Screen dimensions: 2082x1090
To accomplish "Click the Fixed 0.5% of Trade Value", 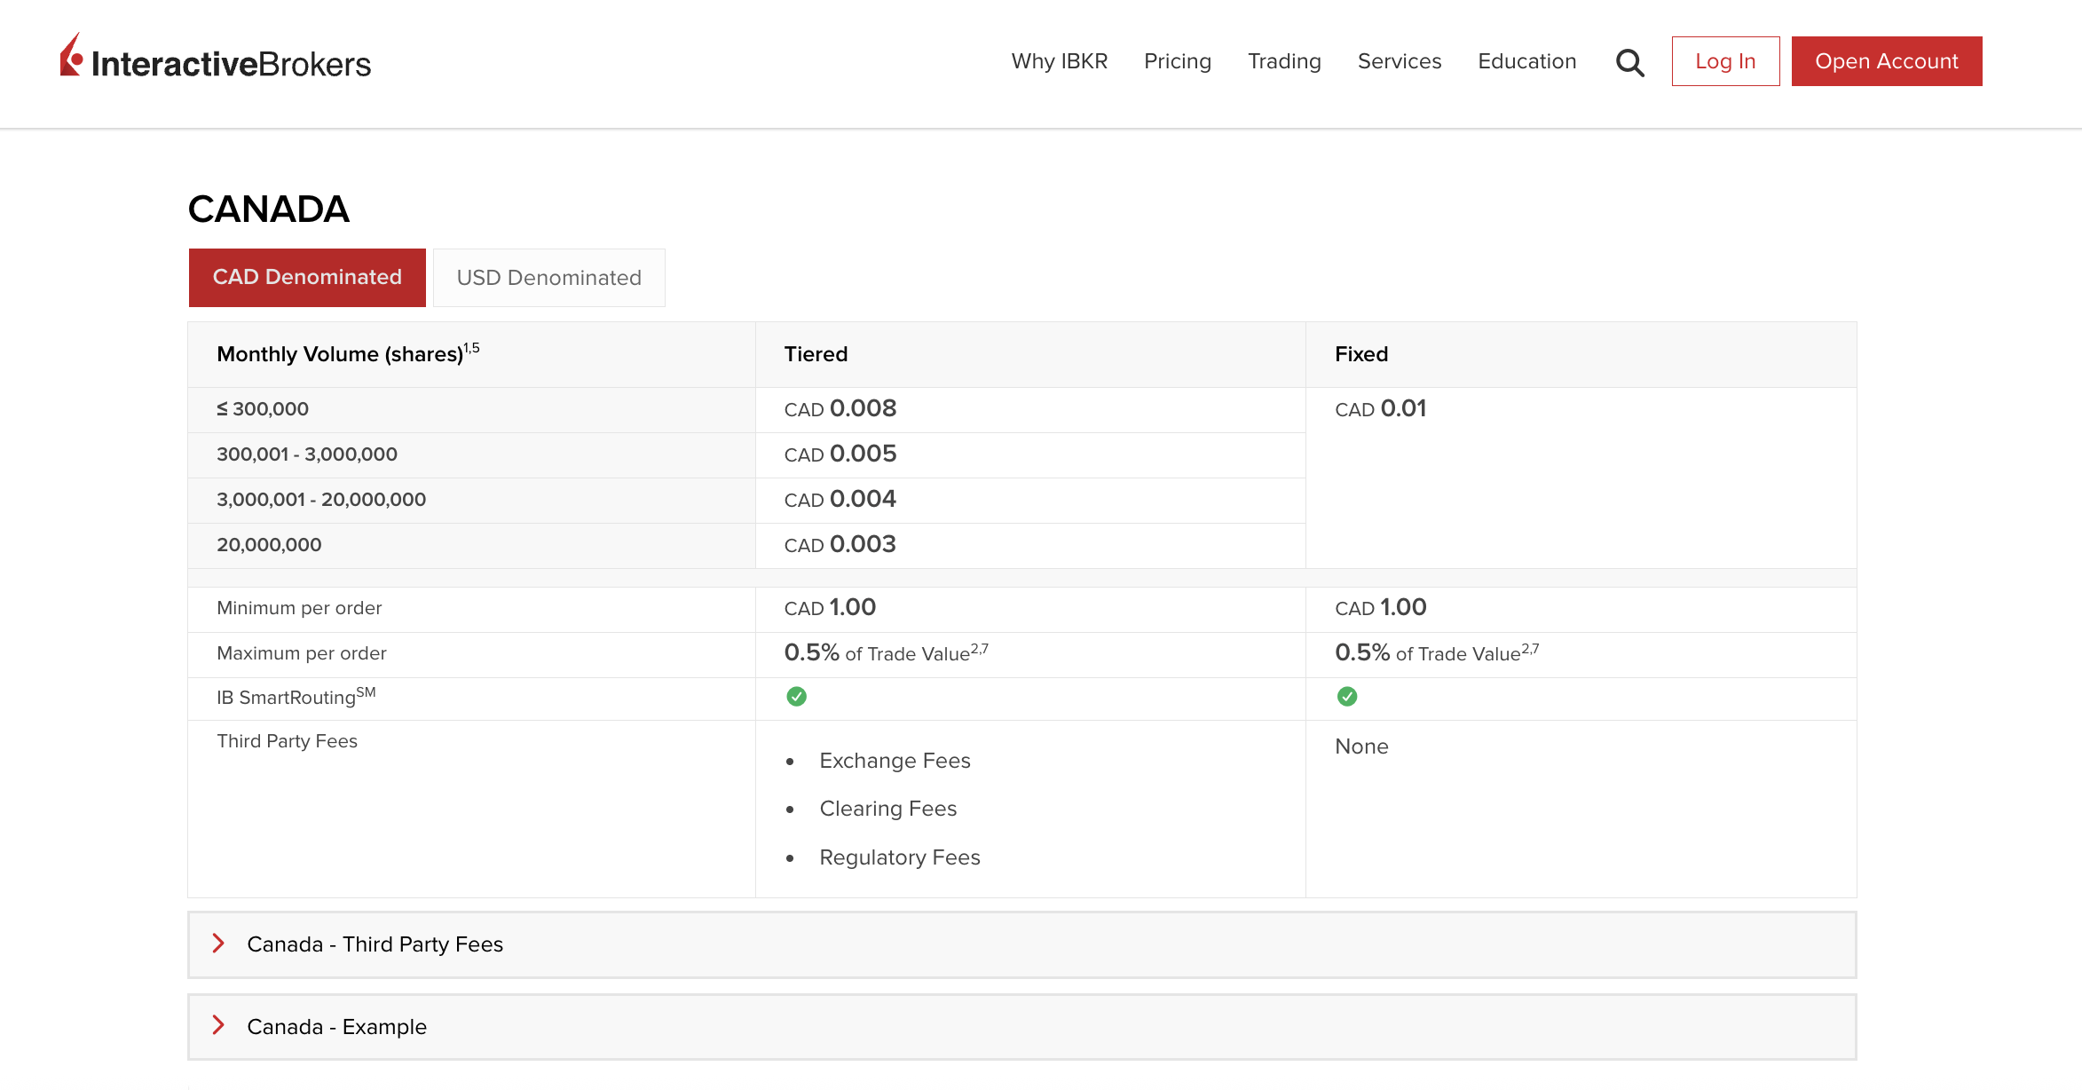I will coord(1437,652).
